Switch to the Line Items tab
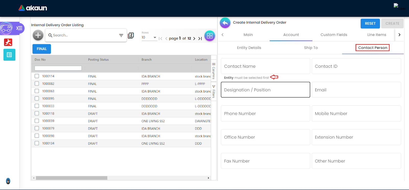The image size is (409, 190). pyautogui.click(x=377, y=35)
